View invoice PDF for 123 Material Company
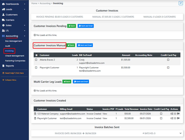Viewport: 185px width, 140px height. (105, 114)
